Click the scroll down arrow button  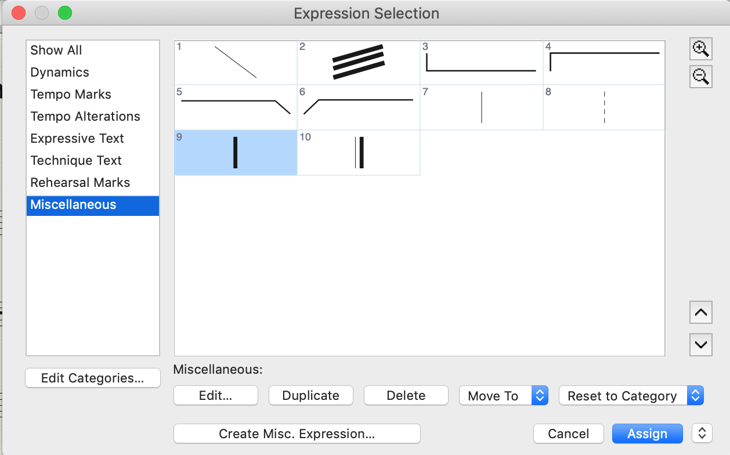coord(700,345)
